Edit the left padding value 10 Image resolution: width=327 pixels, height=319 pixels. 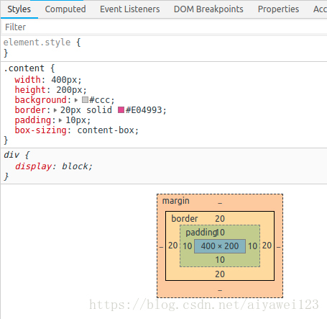[188, 246]
